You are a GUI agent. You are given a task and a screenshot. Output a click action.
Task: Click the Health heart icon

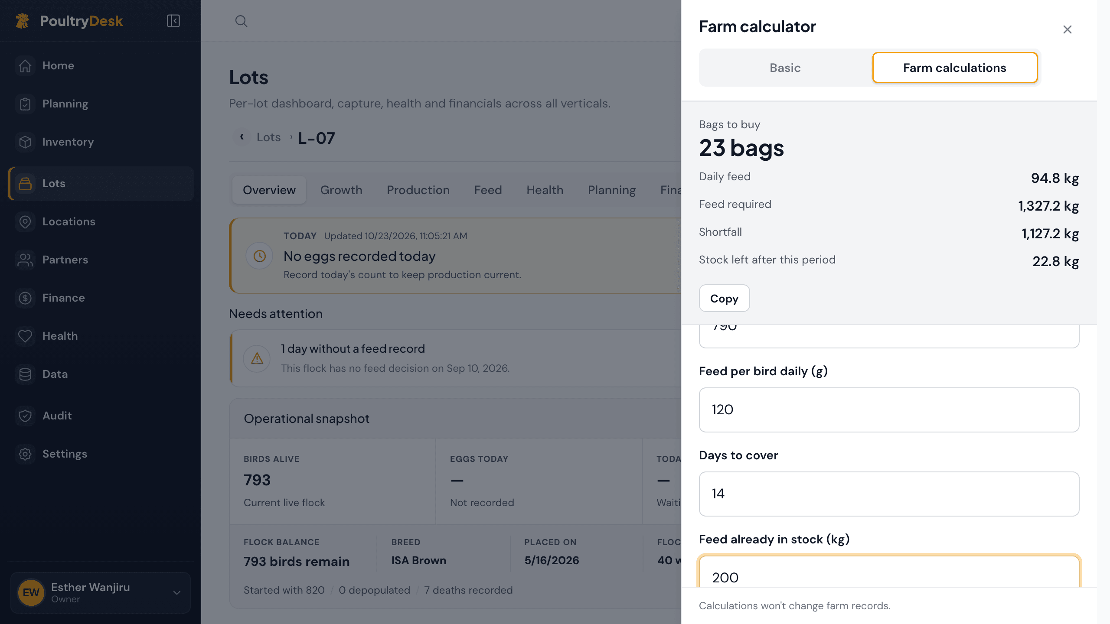coord(25,336)
